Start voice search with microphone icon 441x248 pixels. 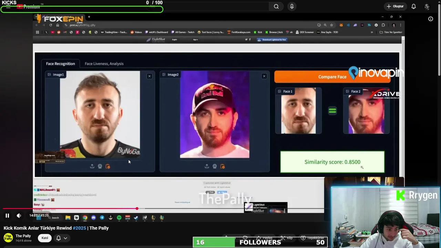pyautogui.click(x=292, y=6)
